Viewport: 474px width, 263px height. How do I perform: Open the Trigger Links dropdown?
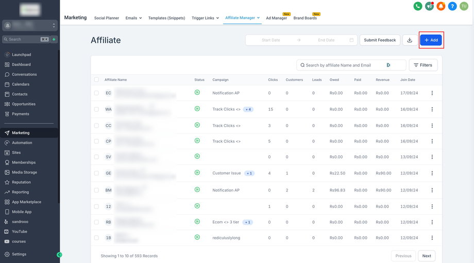click(x=205, y=18)
